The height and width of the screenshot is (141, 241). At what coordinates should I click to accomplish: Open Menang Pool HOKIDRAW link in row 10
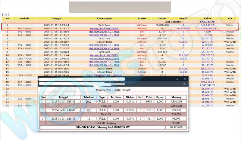tap(104, 55)
